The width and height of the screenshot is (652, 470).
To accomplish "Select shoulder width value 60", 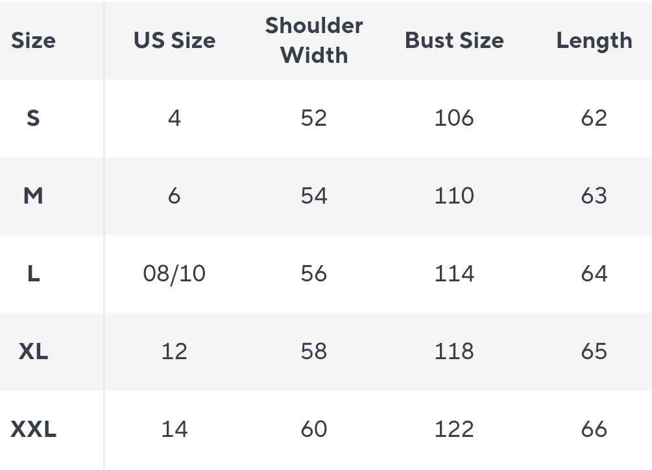I will click(x=314, y=429).
